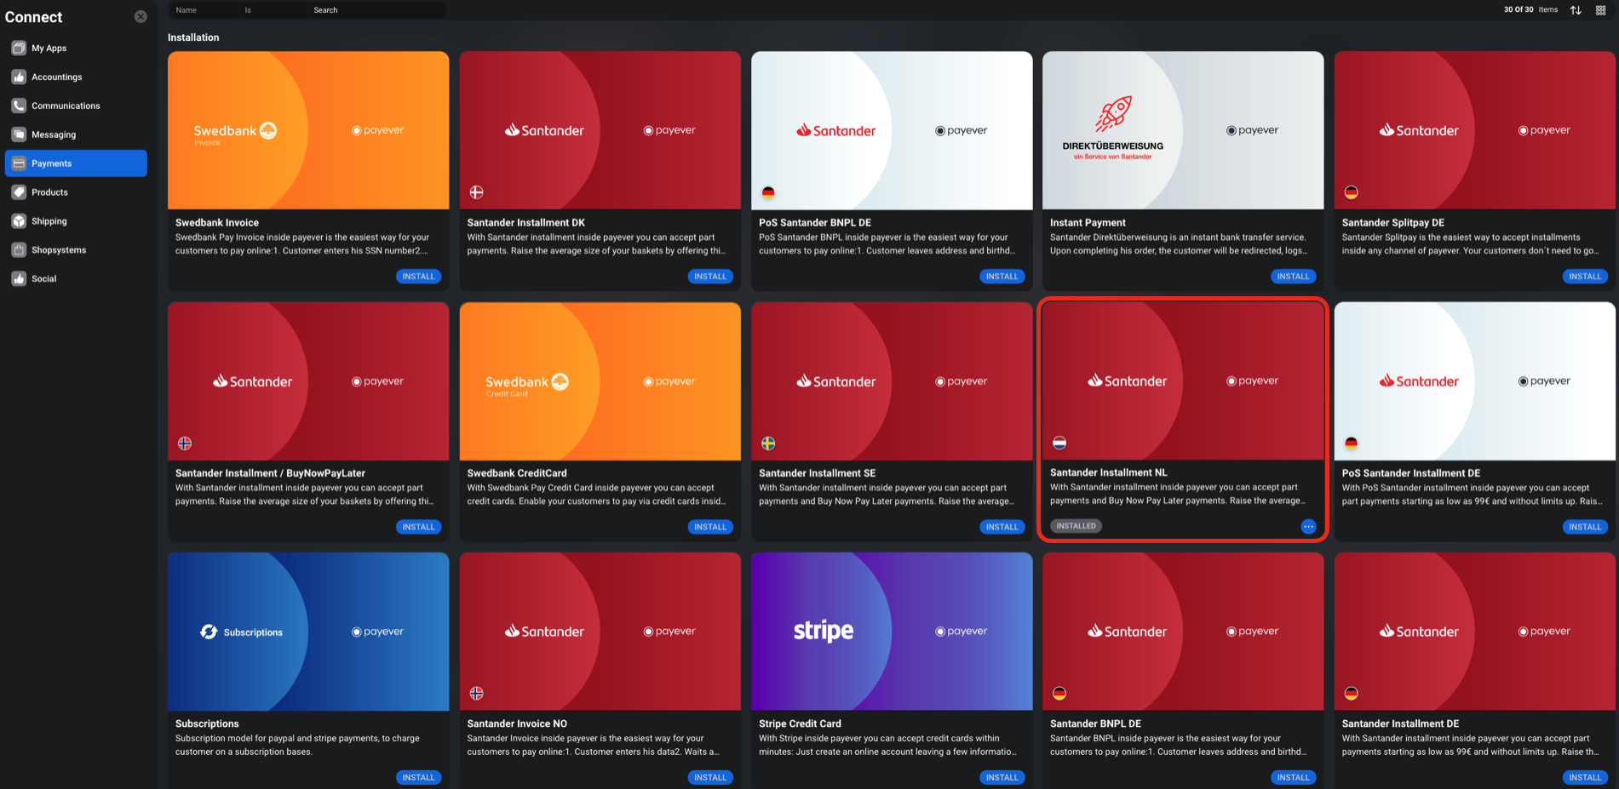Click the Communications phone icon
Screen dimensions: 1619x789
coord(19,106)
